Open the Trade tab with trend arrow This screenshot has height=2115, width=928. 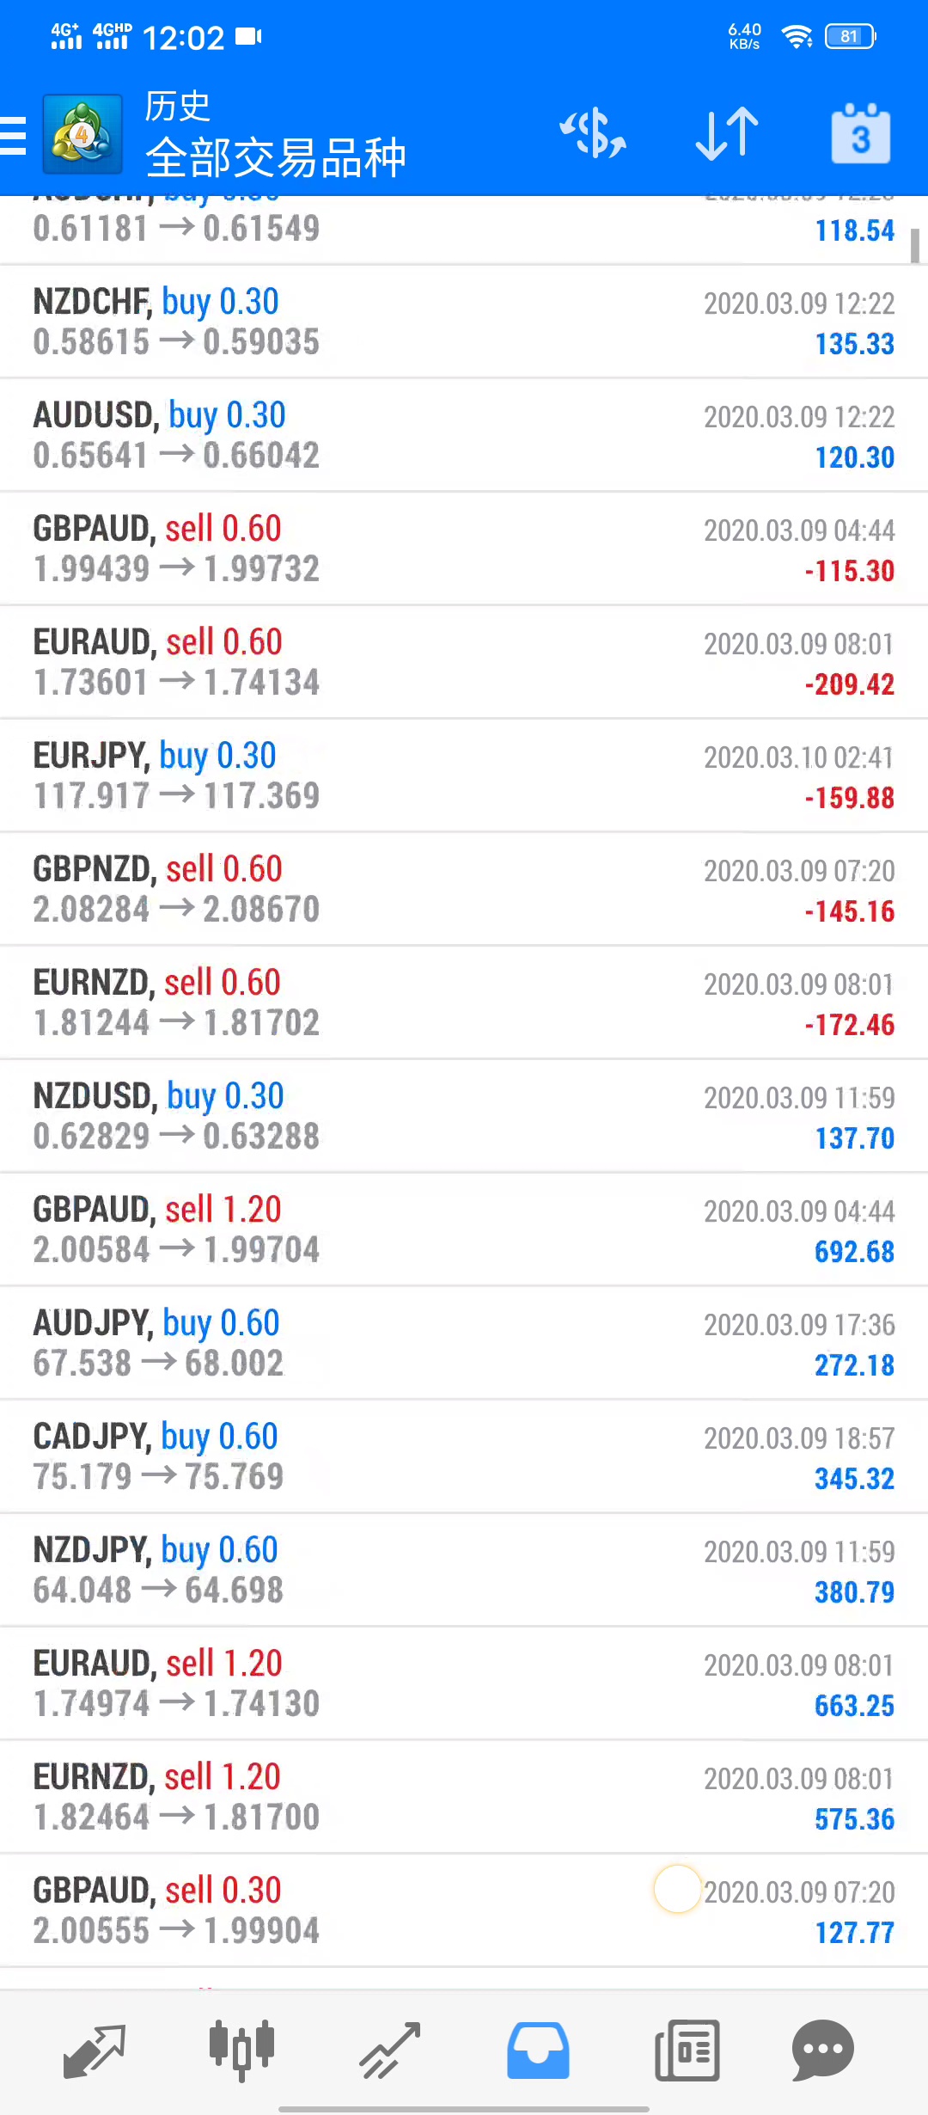(x=389, y=2050)
